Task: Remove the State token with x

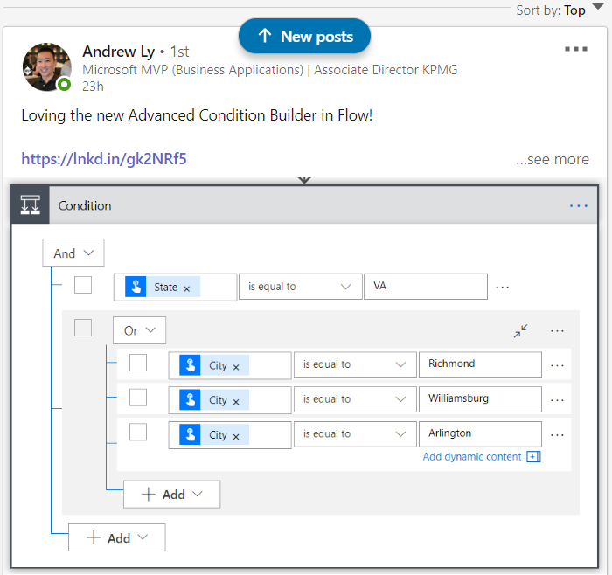Action: click(x=186, y=288)
